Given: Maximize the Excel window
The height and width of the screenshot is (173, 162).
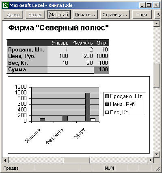Looking at the screenshot, I should 149,5.
